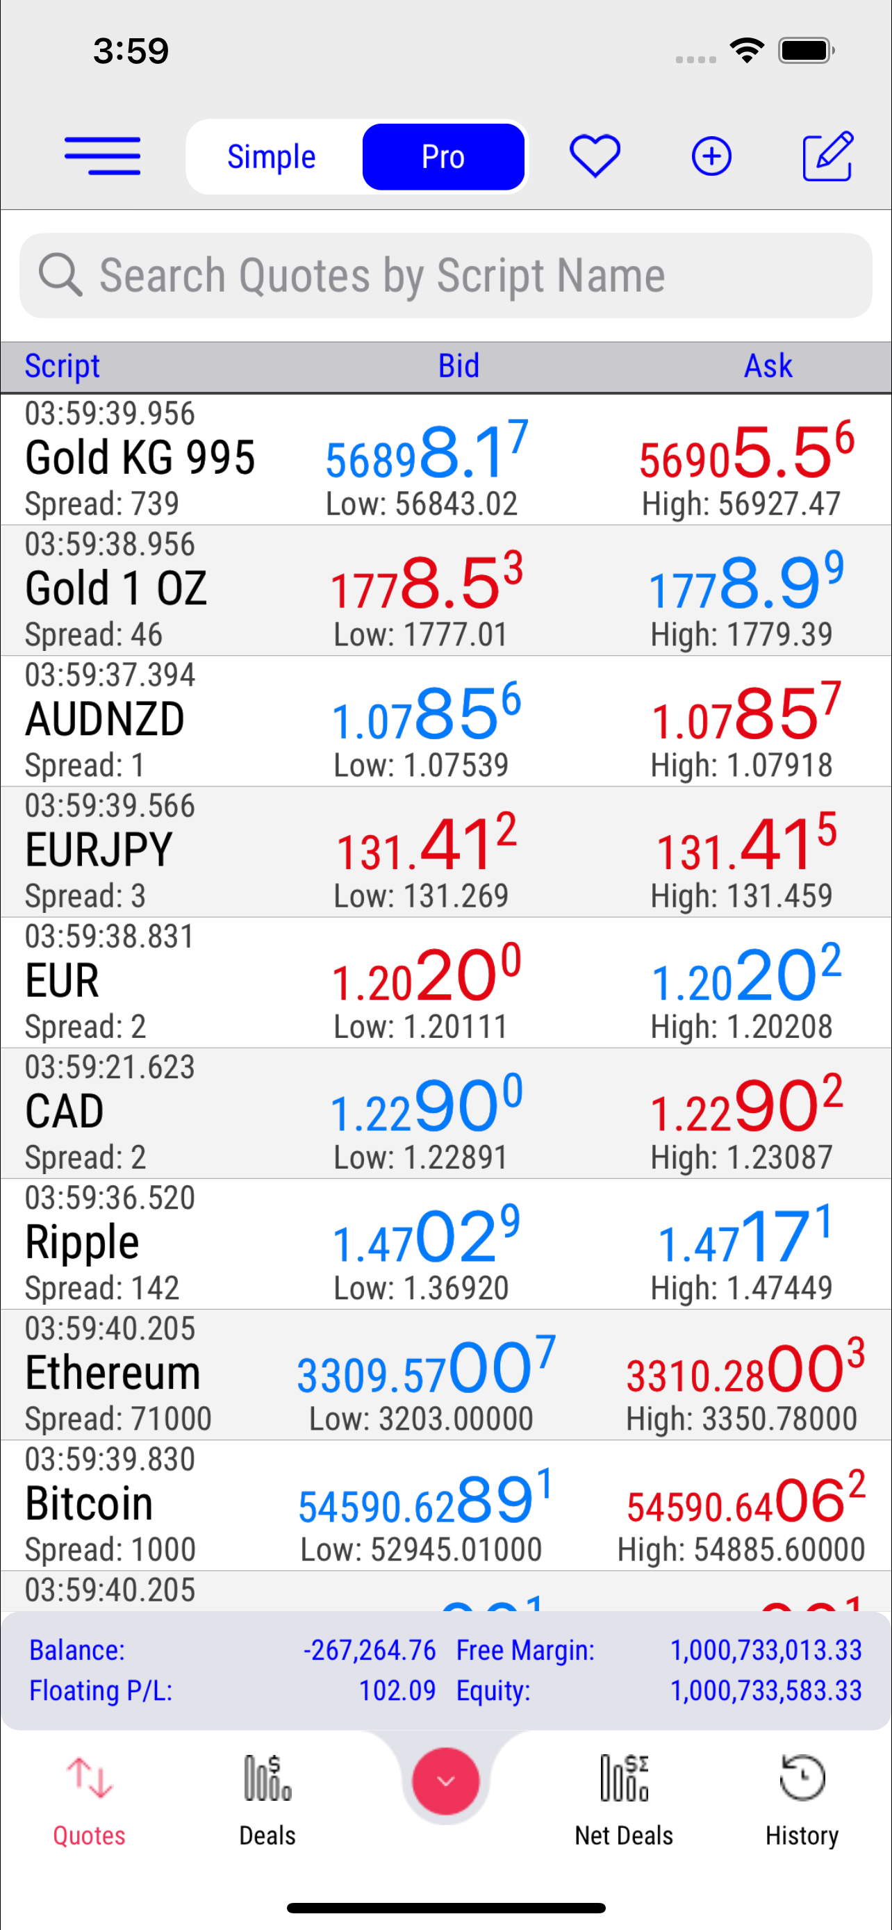Screen dimensions: 892x1930
Task: Tap the edit pencil icon
Action: [827, 156]
